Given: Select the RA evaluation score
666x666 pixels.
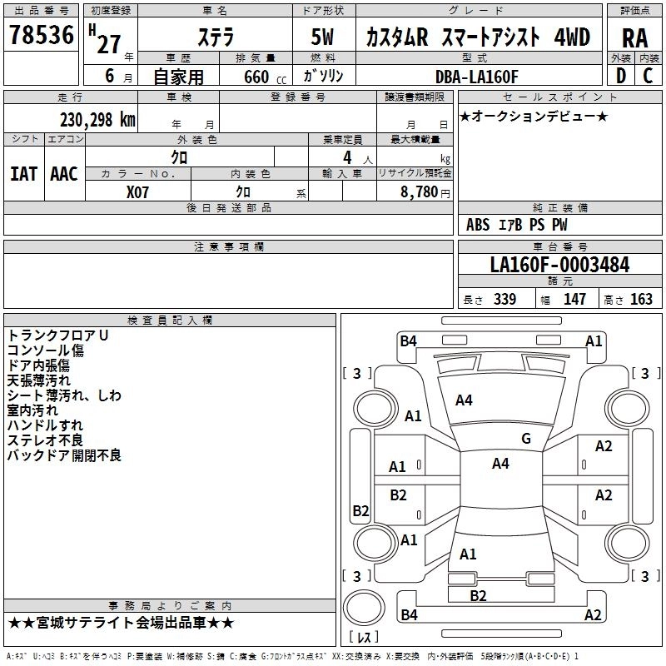Looking at the screenshot, I should [634, 37].
